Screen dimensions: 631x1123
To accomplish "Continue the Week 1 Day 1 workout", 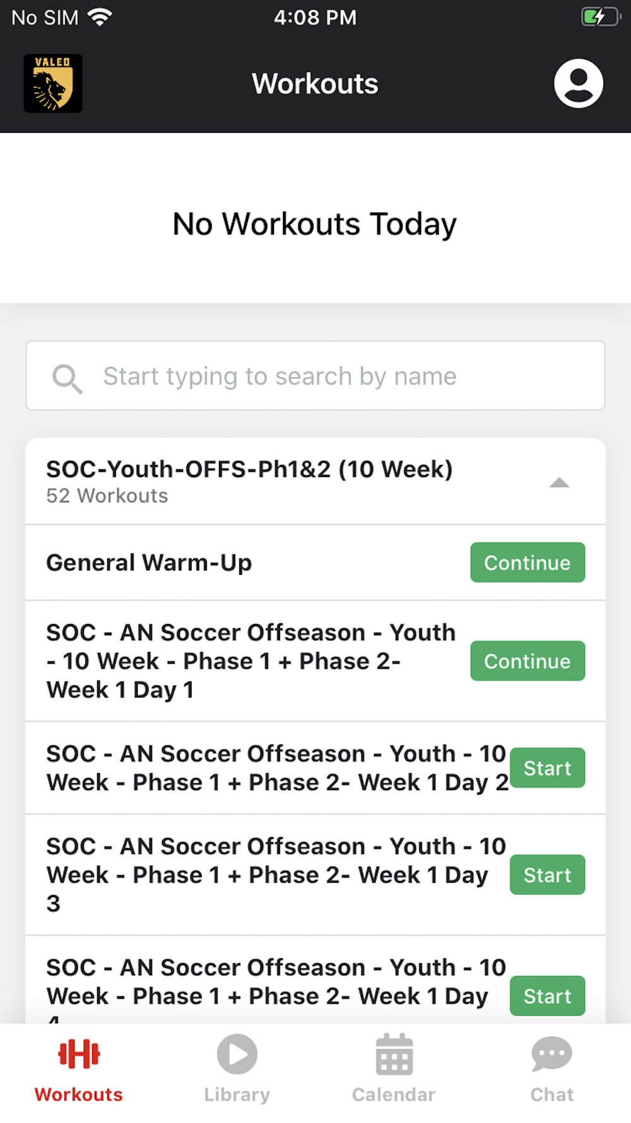I will [528, 661].
